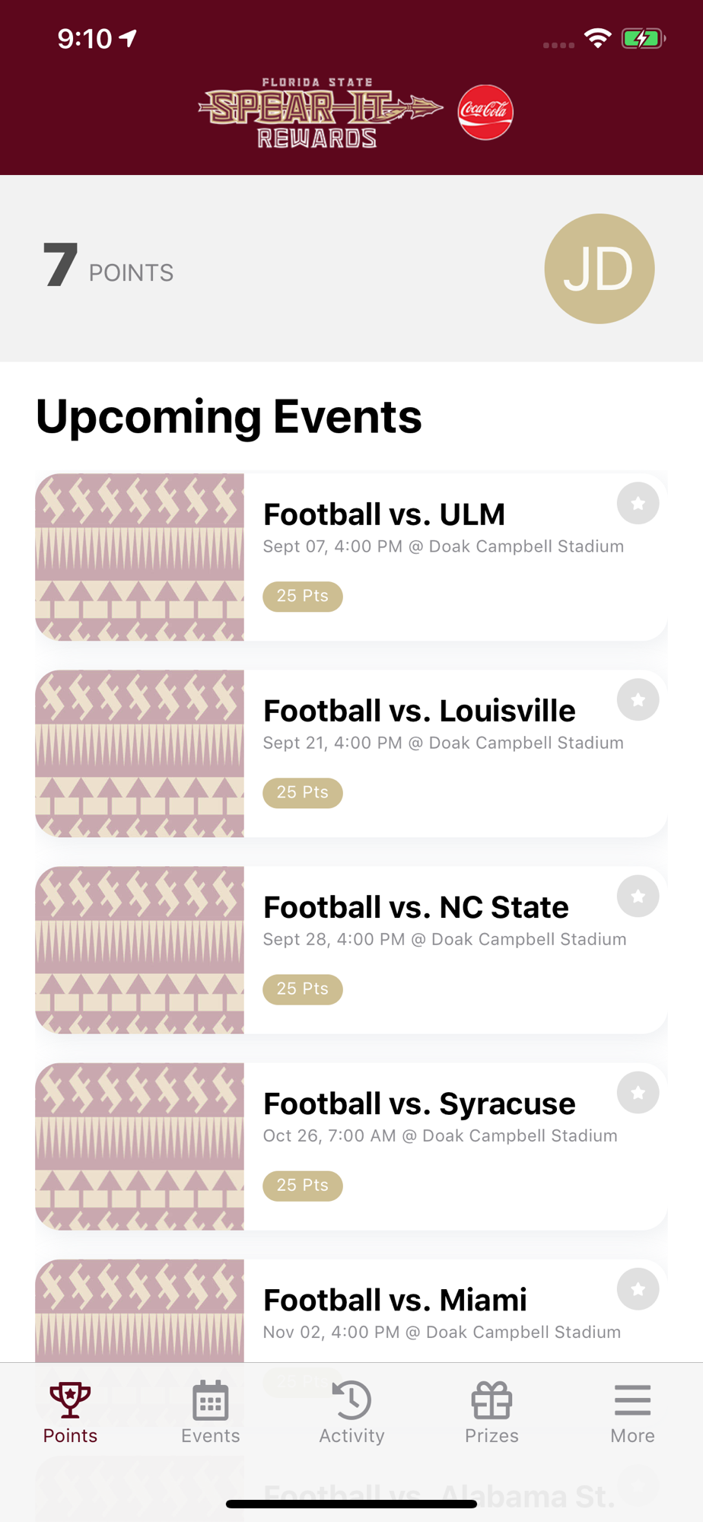
Task: Open the Football vs. Louisville event title
Action: pyautogui.click(x=419, y=711)
